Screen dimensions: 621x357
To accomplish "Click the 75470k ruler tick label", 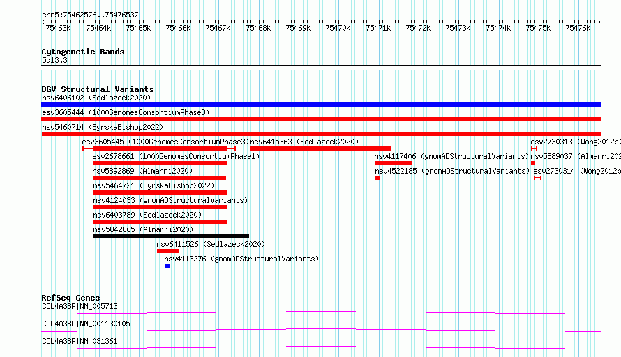I will tap(338, 28).
